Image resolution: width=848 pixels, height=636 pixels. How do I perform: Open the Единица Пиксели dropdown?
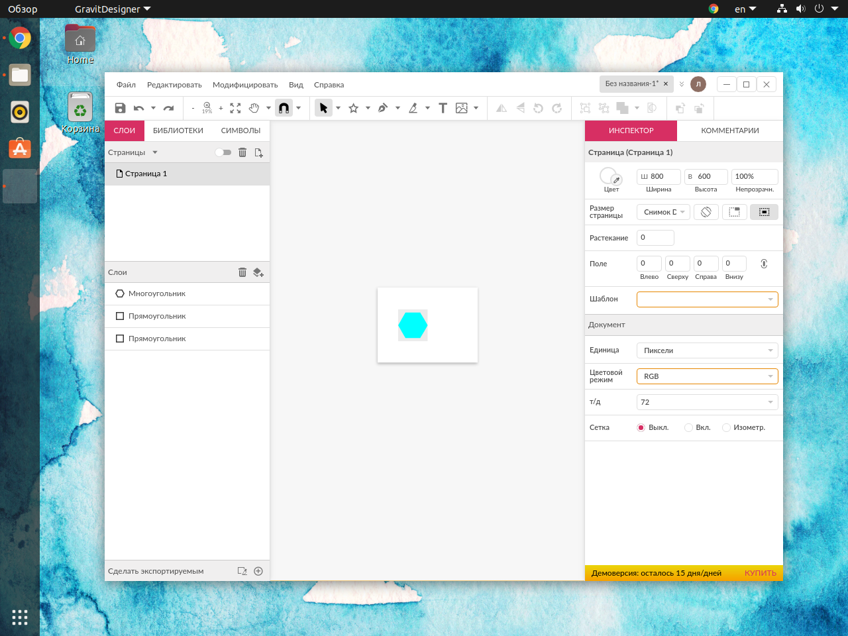pyautogui.click(x=707, y=350)
